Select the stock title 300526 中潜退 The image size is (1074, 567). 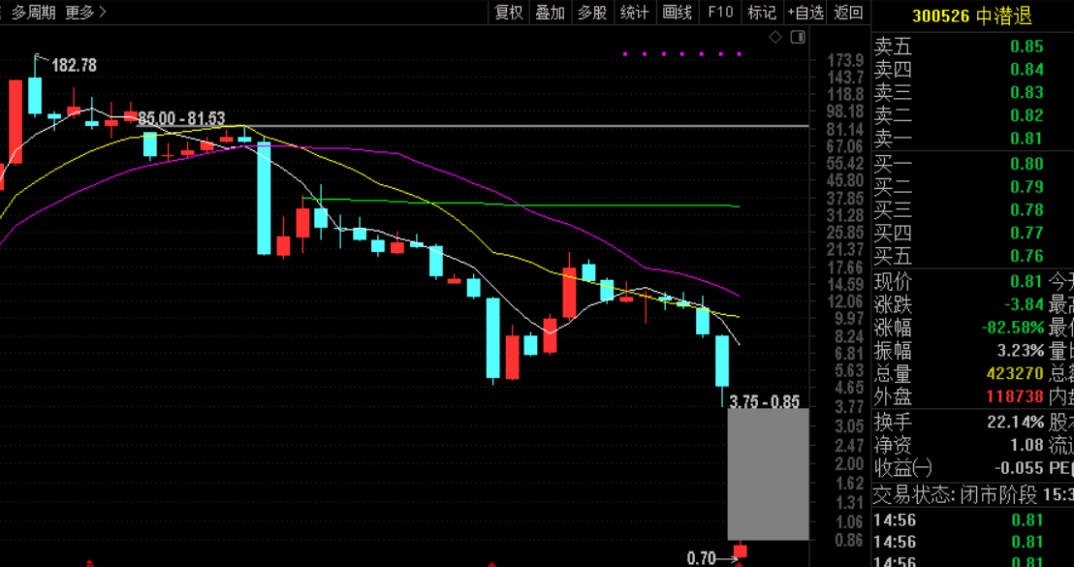click(x=972, y=16)
